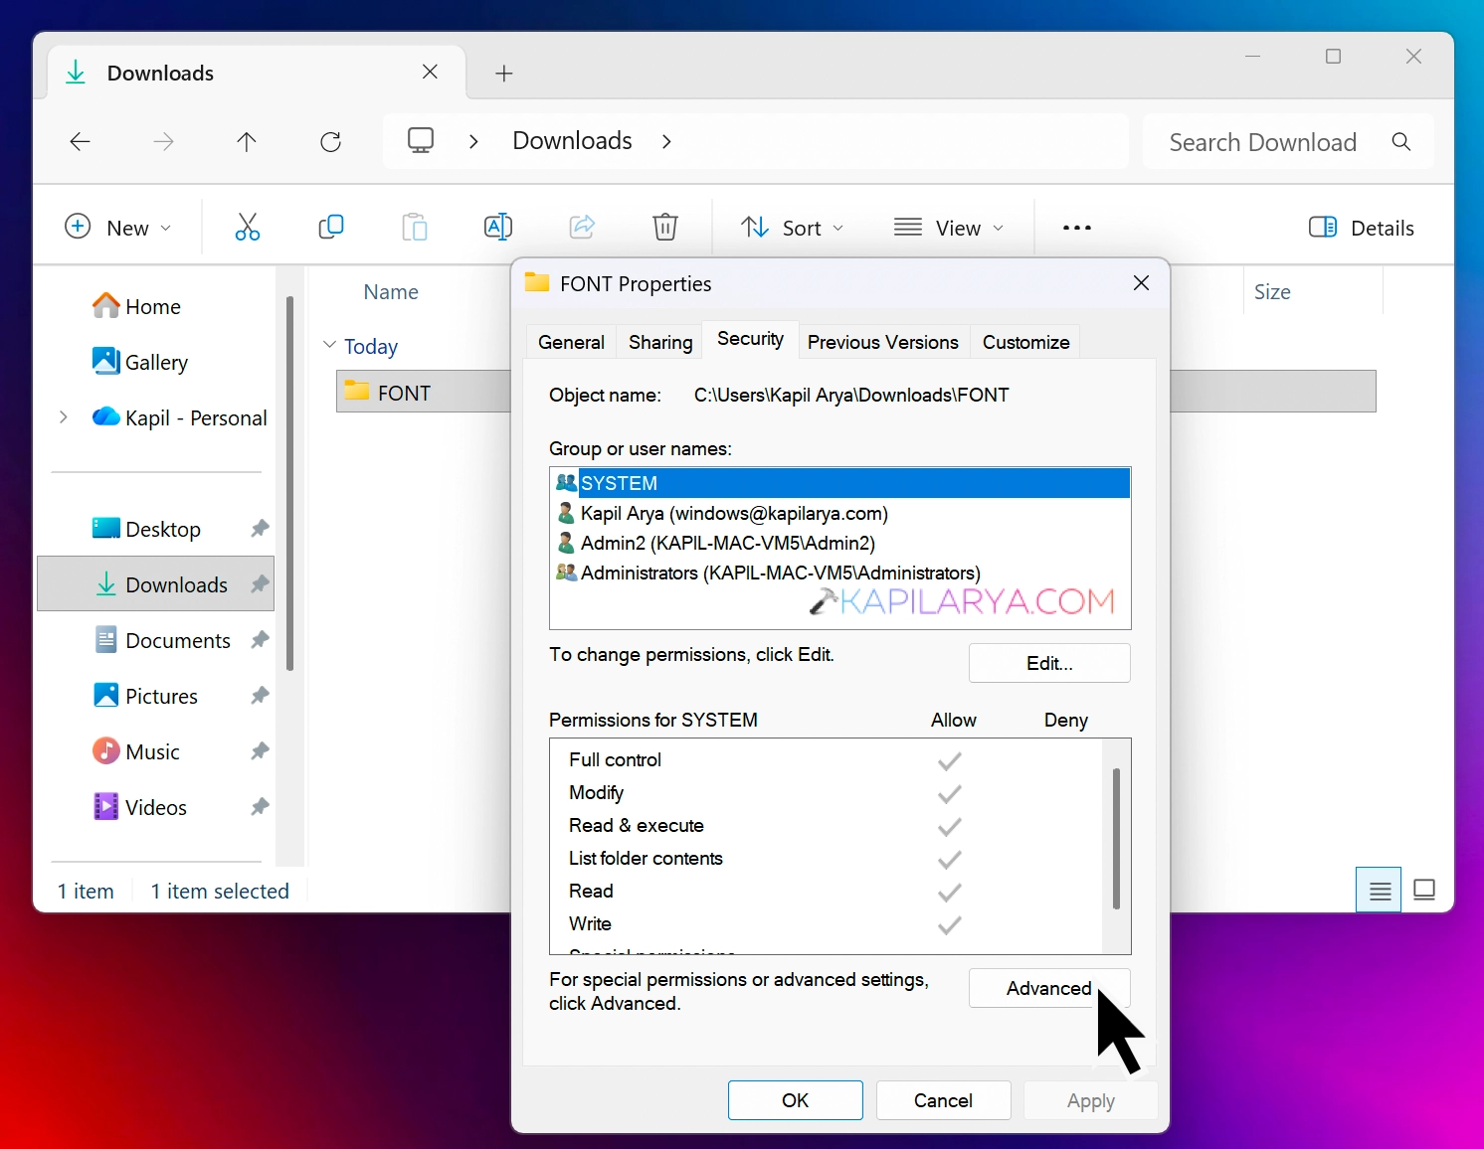Click Cancel in FONT Properties
The width and height of the screenshot is (1484, 1149).
point(944,1100)
